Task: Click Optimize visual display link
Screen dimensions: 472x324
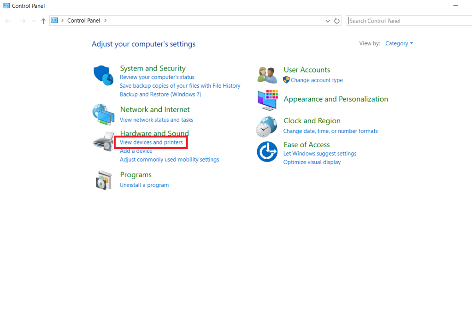Action: pos(312,162)
